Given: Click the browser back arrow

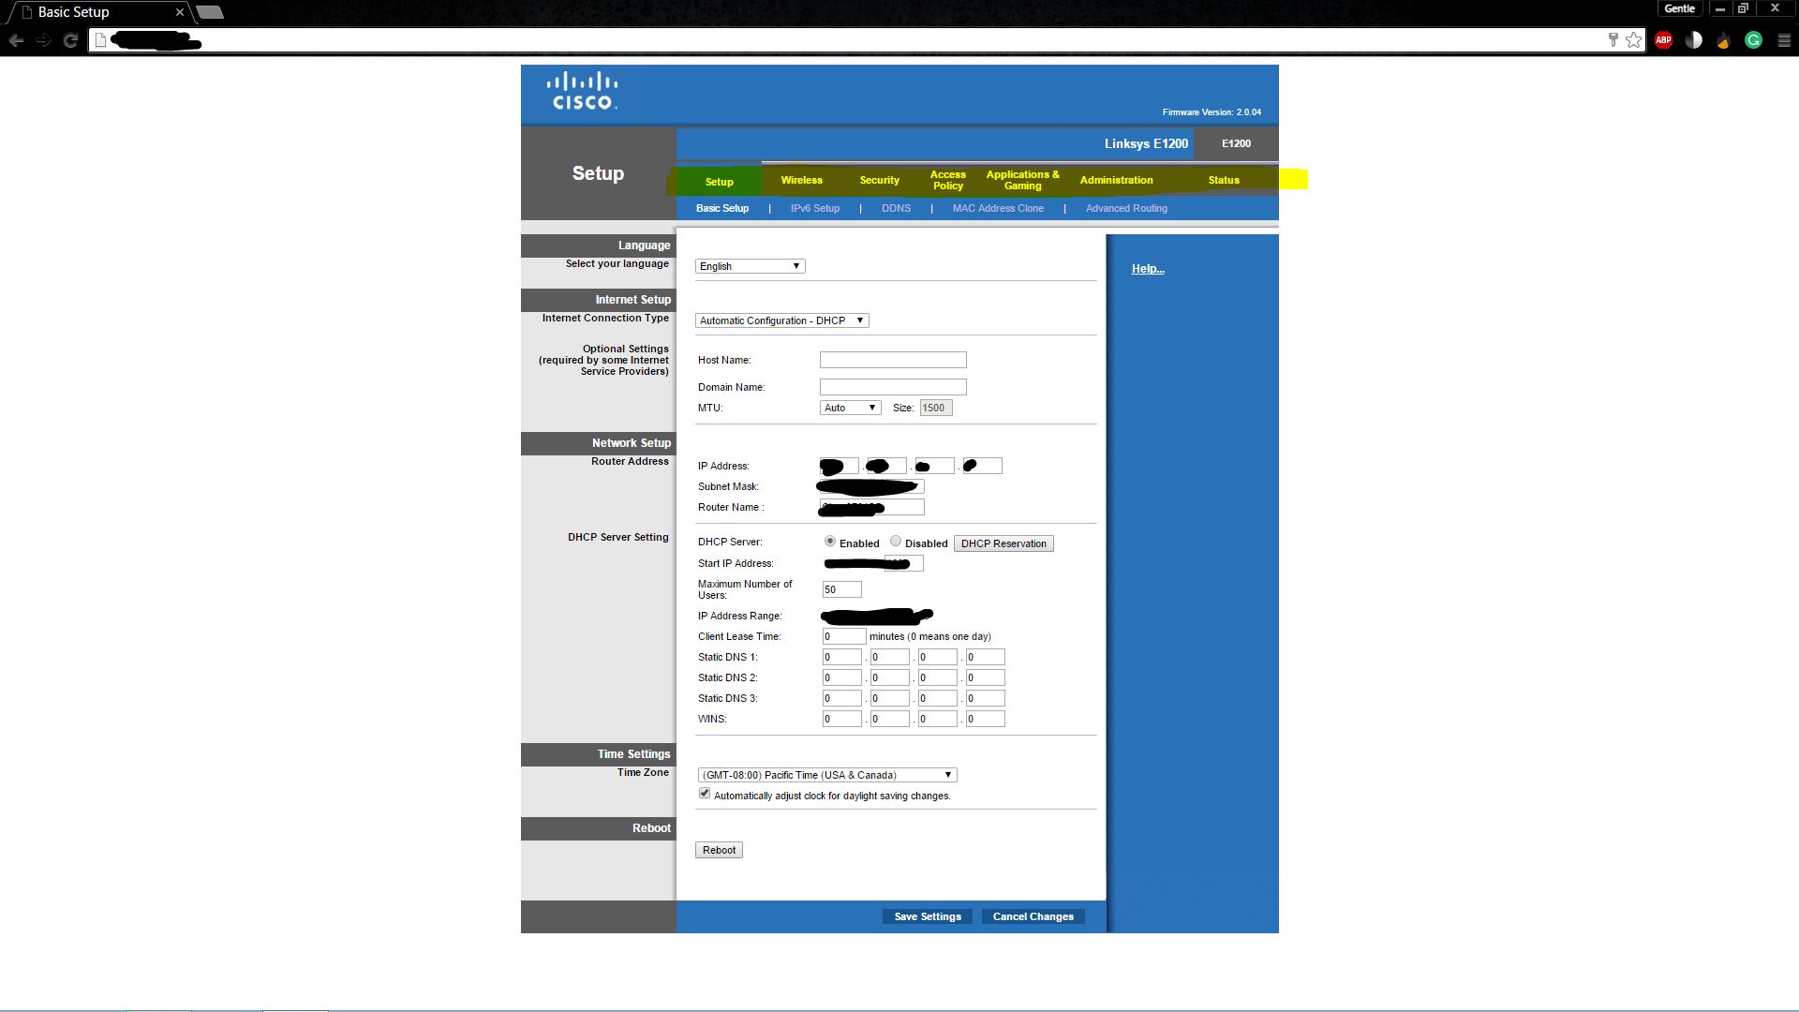Looking at the screenshot, I should coord(16,40).
